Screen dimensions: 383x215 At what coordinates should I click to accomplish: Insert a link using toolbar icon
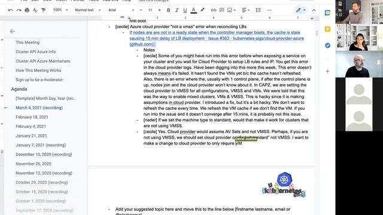[x=214, y=10]
